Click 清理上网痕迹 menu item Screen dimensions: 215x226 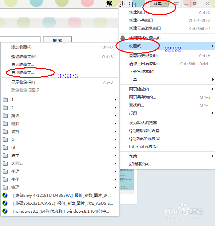145,64
